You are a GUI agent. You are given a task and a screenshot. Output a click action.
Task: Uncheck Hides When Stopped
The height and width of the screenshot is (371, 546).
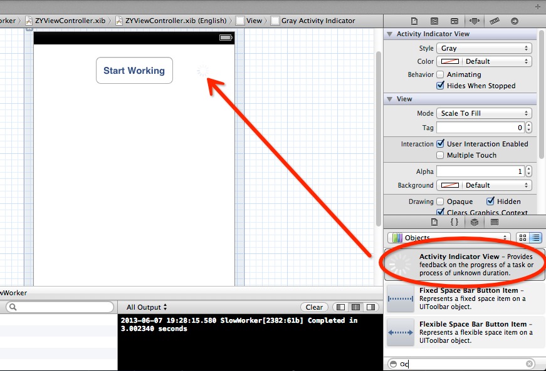tap(441, 86)
